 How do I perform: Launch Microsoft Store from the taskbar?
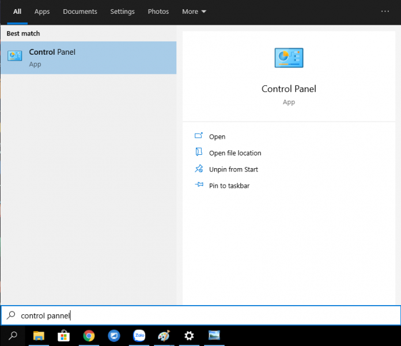tap(63, 336)
